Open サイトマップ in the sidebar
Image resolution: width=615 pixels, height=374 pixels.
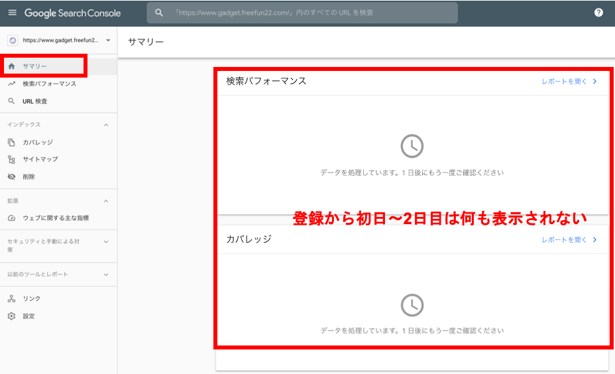(40, 159)
